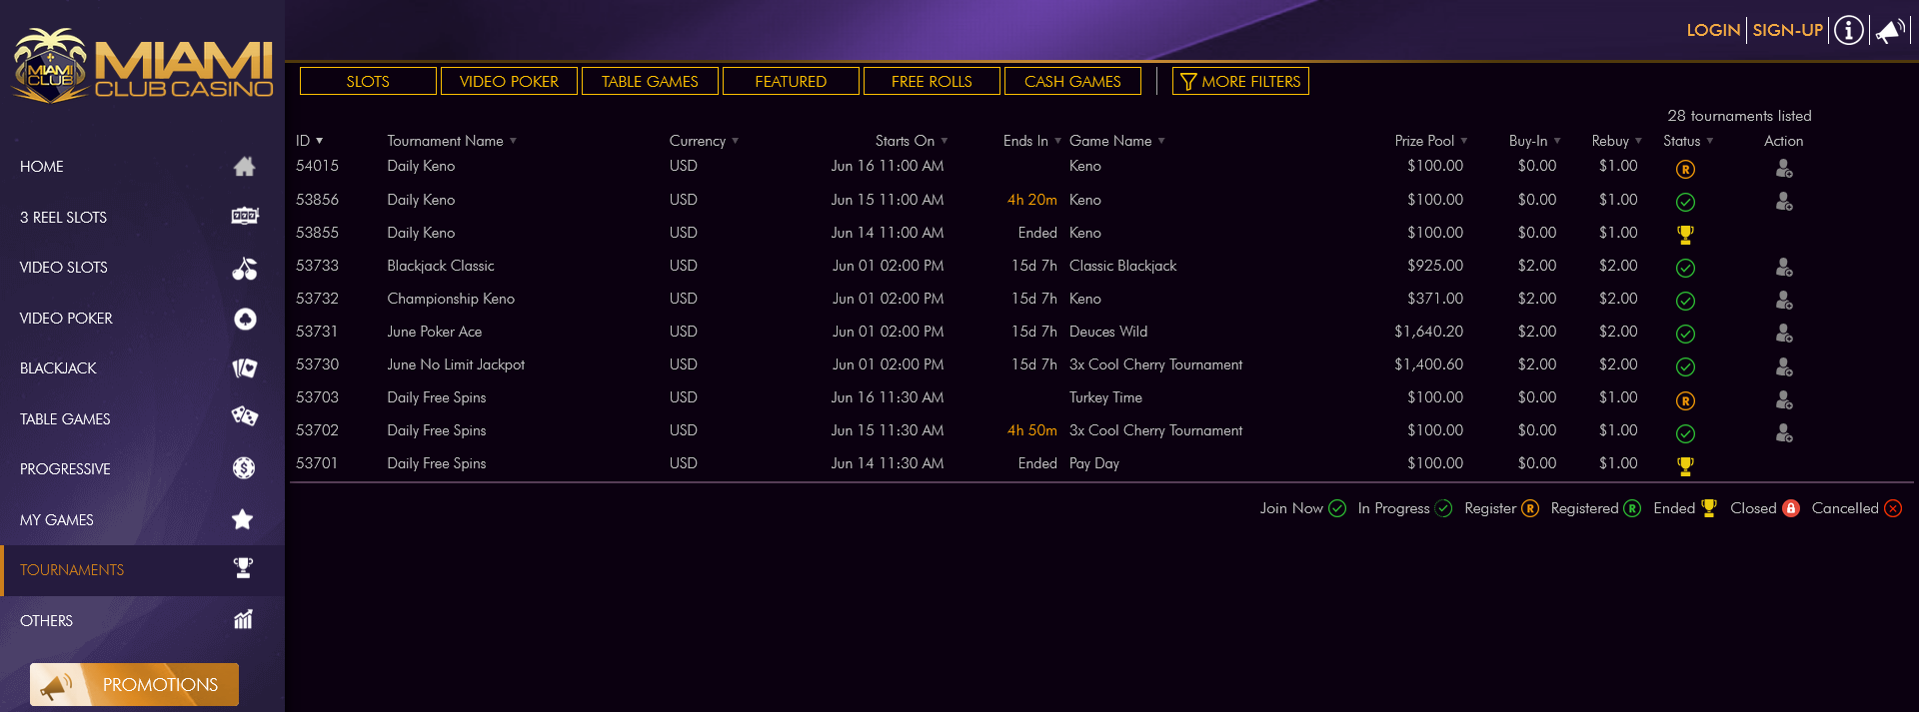This screenshot has width=1919, height=712.
Task: Click status icon for June Poker Ace
Action: click(1685, 334)
